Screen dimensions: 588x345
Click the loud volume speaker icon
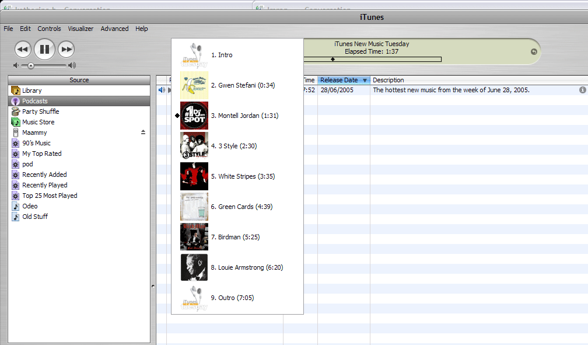(x=72, y=65)
